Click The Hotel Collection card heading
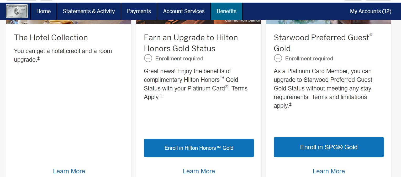The image size is (401, 177). click(51, 38)
